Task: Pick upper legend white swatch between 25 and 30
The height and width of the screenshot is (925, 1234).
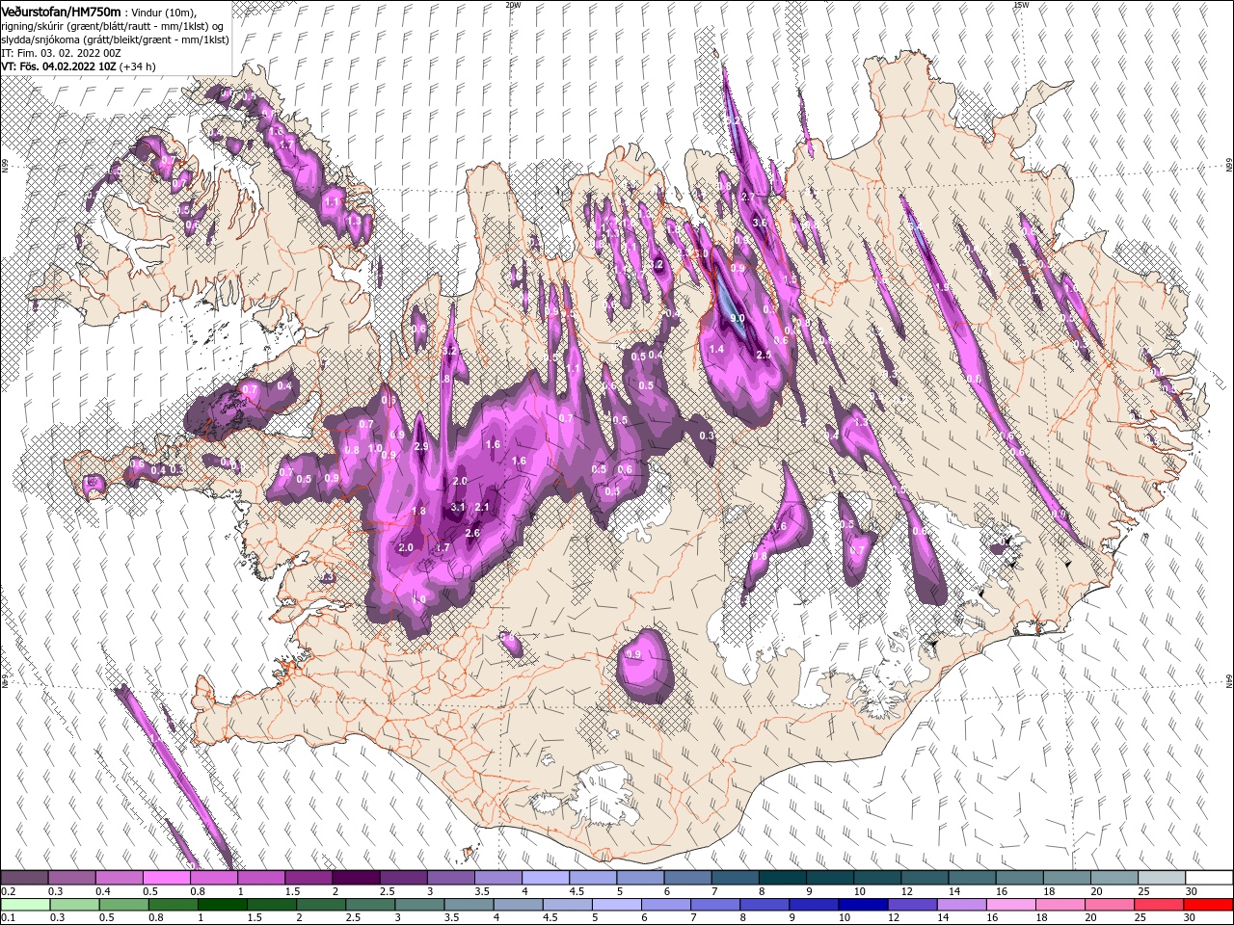Action: (1163, 878)
